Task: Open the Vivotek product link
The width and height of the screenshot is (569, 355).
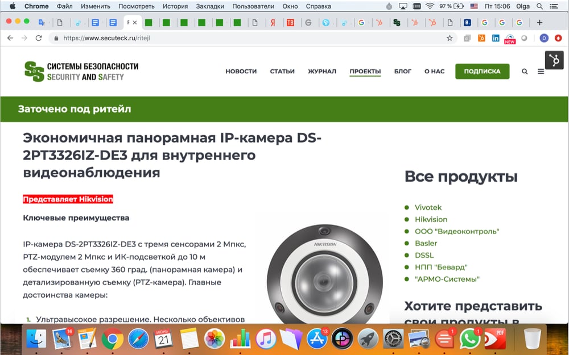Action: 428,207
